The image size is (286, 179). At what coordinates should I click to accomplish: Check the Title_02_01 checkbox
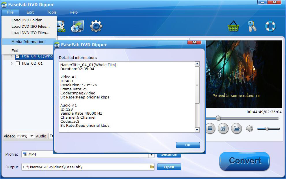click(x=18, y=64)
